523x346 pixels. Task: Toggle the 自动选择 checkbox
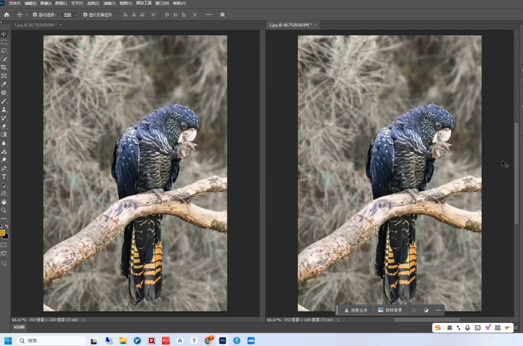click(x=35, y=15)
